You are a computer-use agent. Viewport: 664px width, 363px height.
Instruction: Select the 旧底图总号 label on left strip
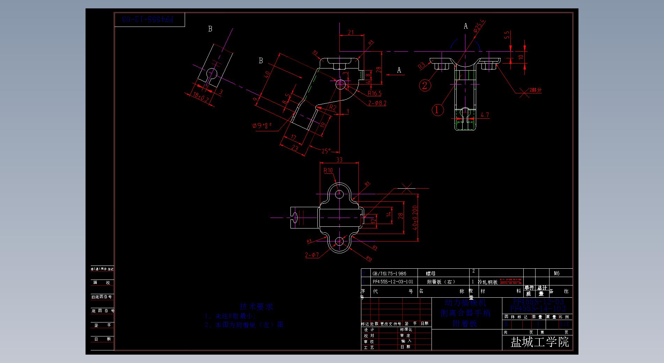pyautogui.click(x=102, y=297)
